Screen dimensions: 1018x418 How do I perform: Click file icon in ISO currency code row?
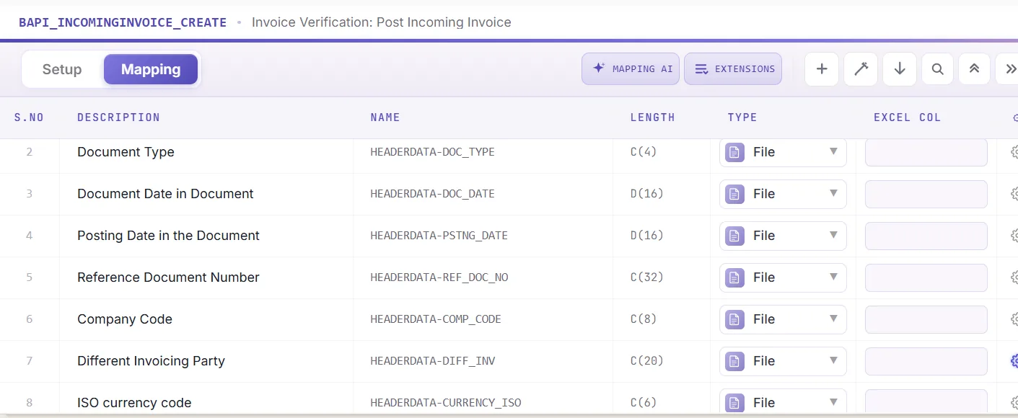pos(734,403)
